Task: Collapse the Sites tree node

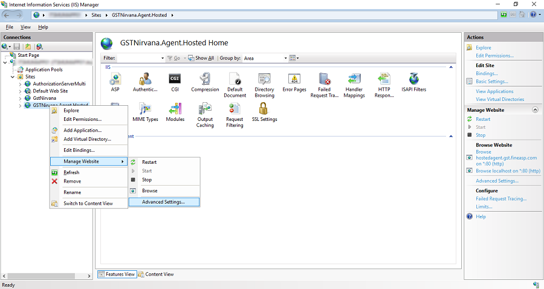Action: coord(13,77)
